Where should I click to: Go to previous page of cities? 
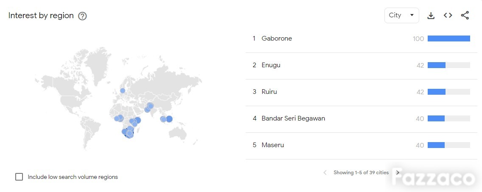pos(325,173)
